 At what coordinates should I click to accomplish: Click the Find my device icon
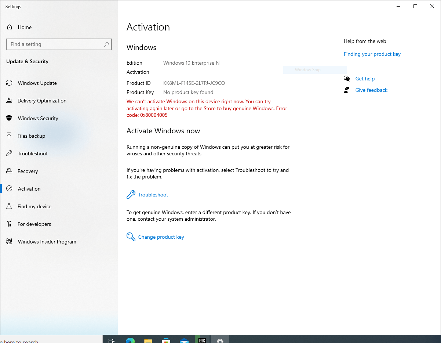[x=10, y=206]
